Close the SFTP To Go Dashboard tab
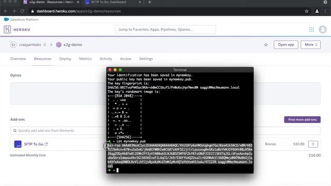Screen dimensions: 331x186 pyautogui.click(x=140, y=2)
